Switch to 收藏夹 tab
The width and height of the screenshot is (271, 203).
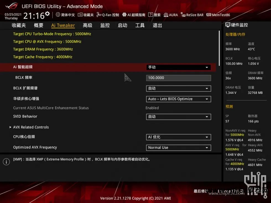19,25
